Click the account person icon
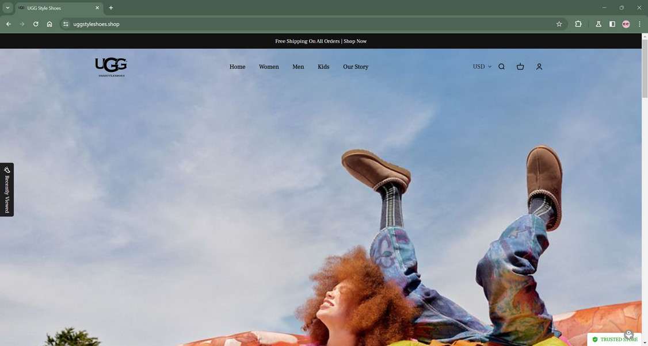 [539, 67]
